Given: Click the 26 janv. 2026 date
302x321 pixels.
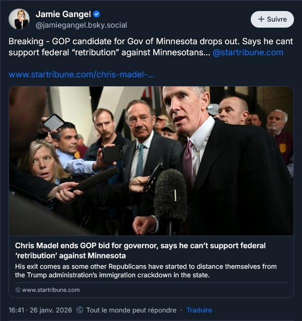Looking at the screenshot, I should pos(51,310).
